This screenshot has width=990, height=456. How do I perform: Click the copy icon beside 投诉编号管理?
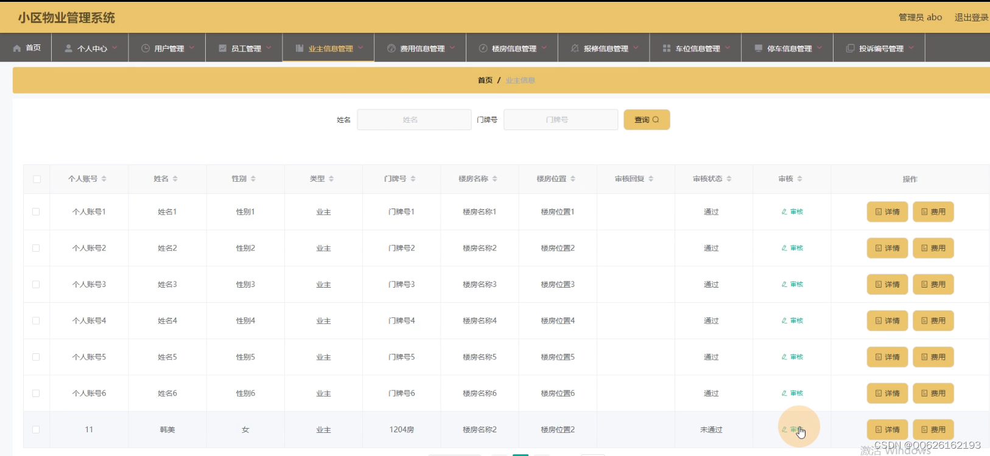point(851,48)
